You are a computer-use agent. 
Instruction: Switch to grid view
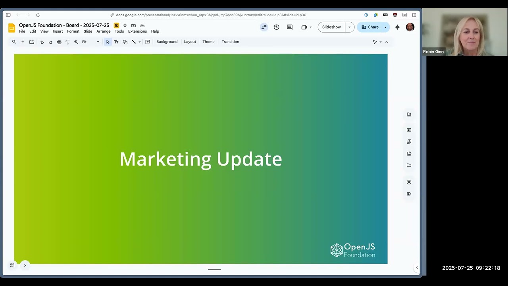tap(12, 265)
